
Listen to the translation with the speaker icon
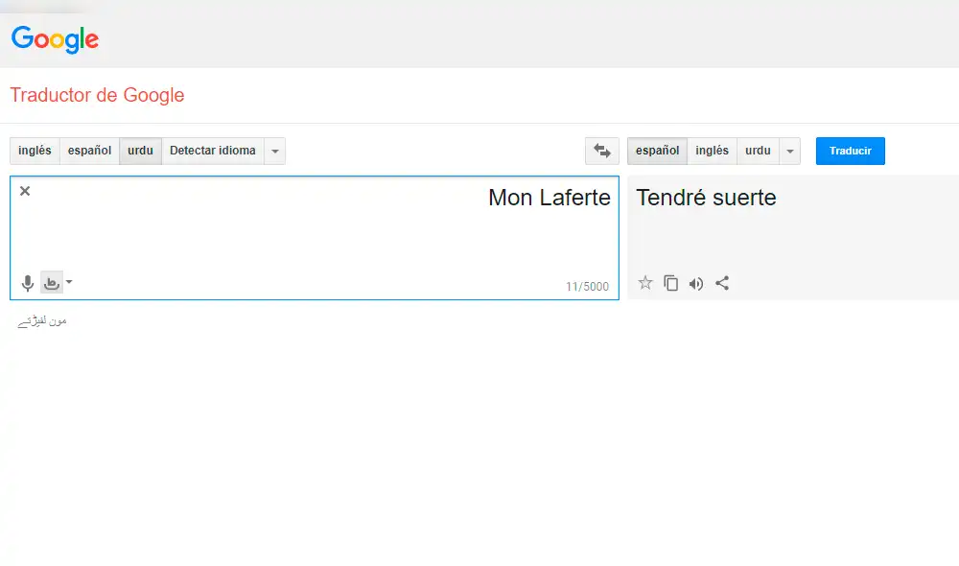696,282
